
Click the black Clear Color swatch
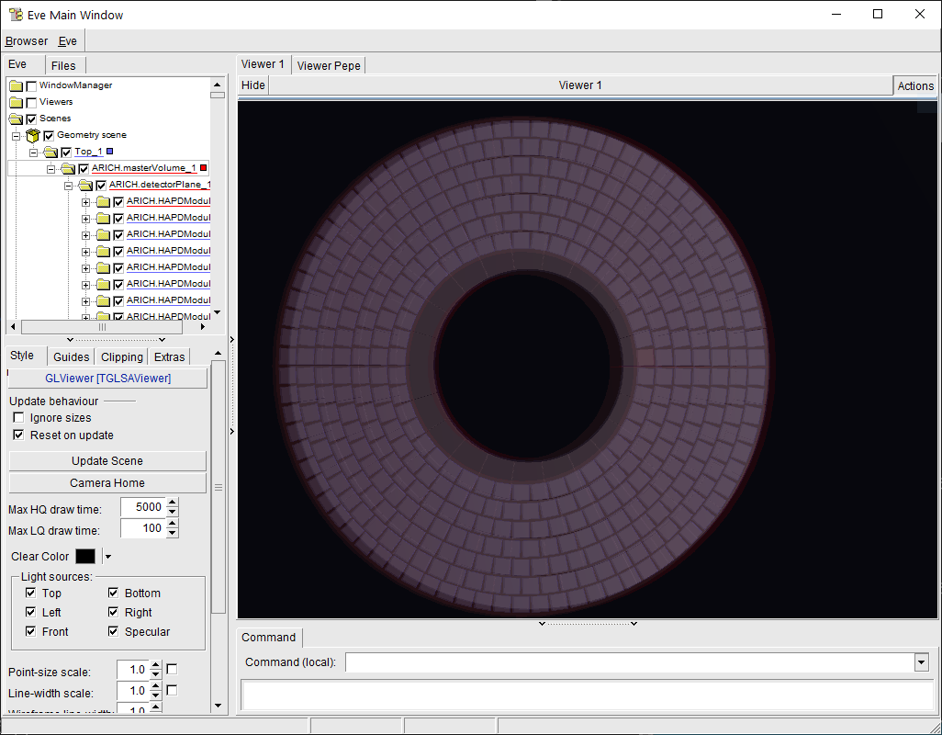(x=85, y=556)
